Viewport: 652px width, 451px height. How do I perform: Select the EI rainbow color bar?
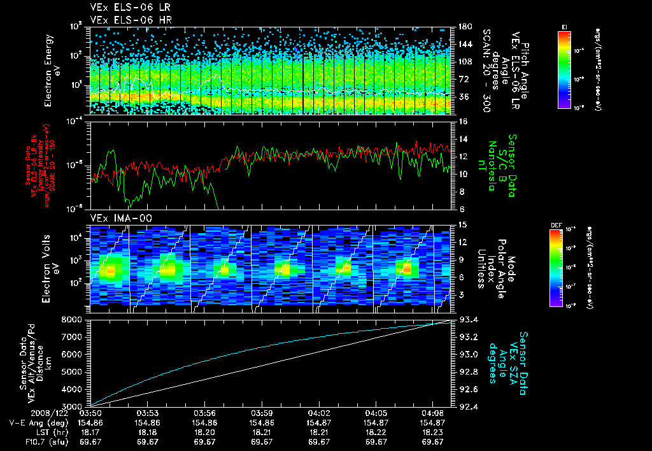pyautogui.click(x=564, y=69)
